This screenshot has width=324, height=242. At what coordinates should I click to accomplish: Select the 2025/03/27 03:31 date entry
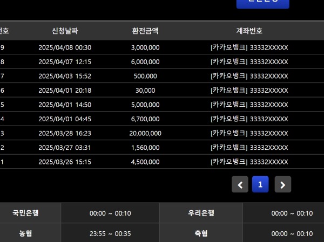tap(65, 148)
